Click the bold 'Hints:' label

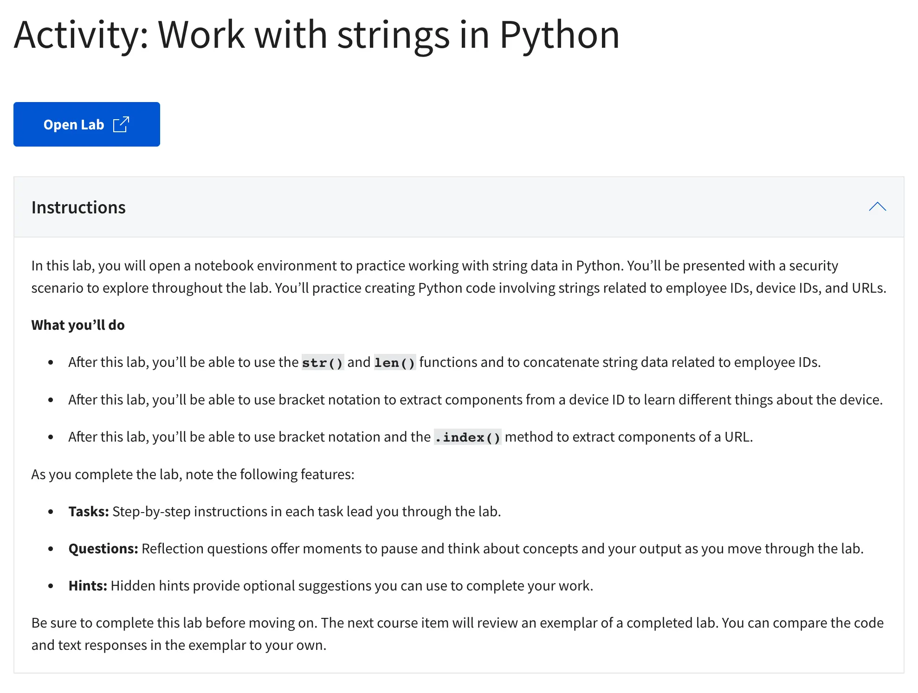tap(88, 586)
